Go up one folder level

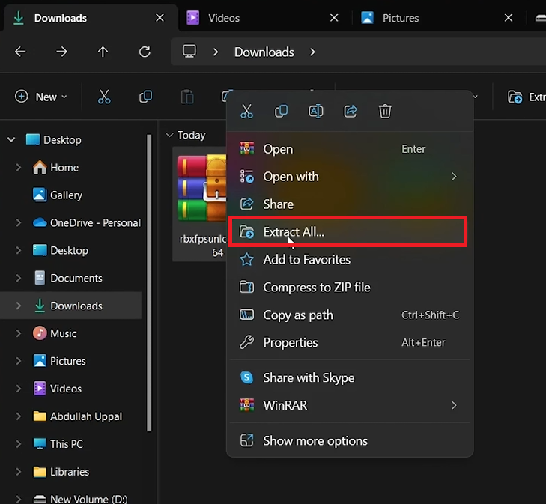103,52
